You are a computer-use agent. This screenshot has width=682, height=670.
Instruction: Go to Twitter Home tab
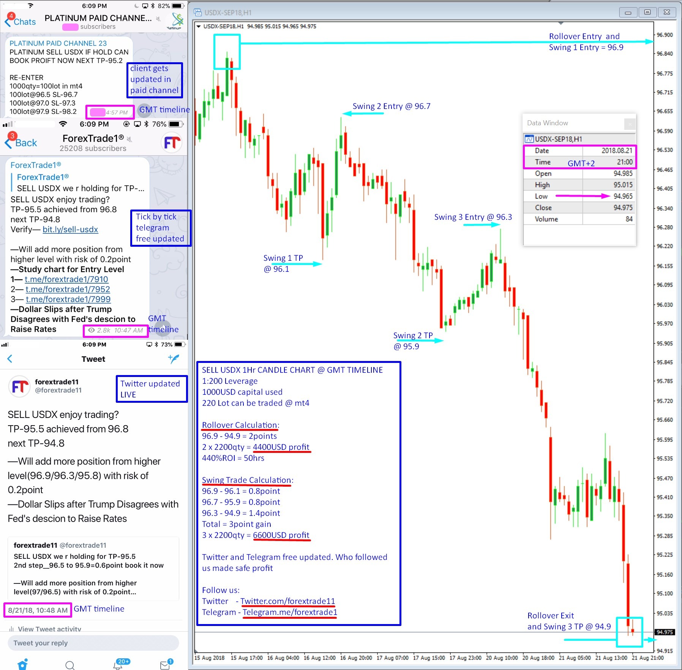(x=23, y=664)
